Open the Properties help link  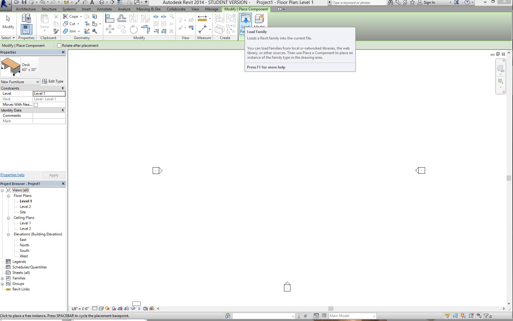[x=13, y=175]
